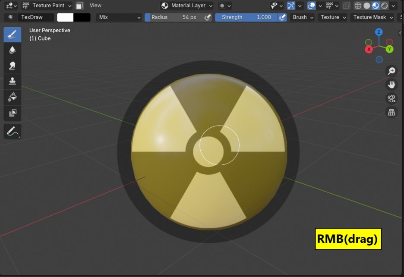This screenshot has width=404, height=277.
Task: Select the Soften tool
Action: point(13,50)
